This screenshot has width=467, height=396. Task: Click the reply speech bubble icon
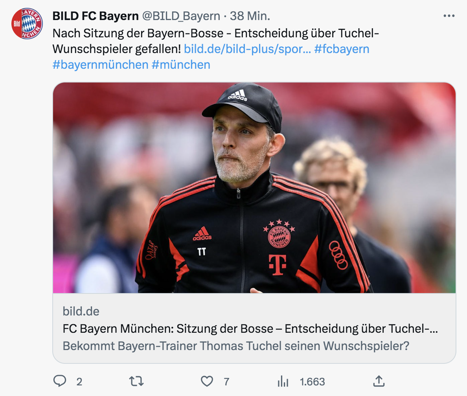click(60, 381)
